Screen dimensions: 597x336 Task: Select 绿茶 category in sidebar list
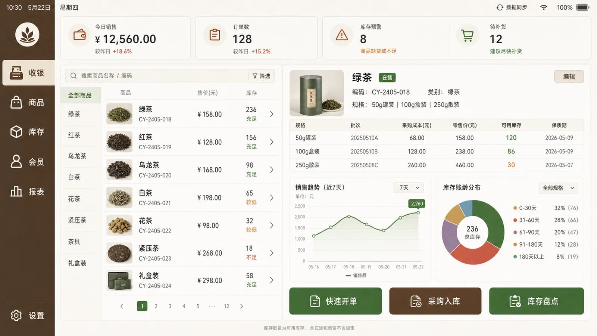[74, 114]
